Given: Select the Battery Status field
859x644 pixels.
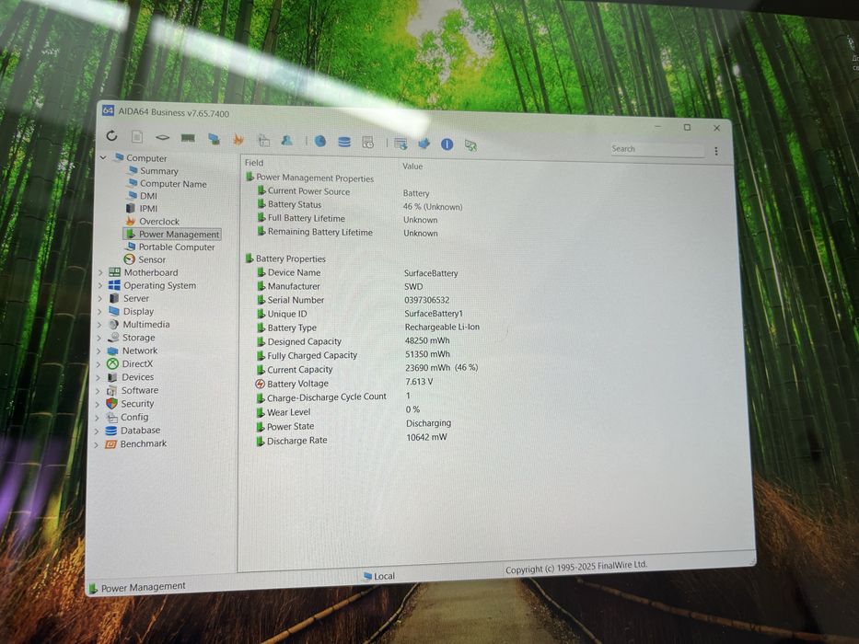Looking at the screenshot, I should pos(295,204).
